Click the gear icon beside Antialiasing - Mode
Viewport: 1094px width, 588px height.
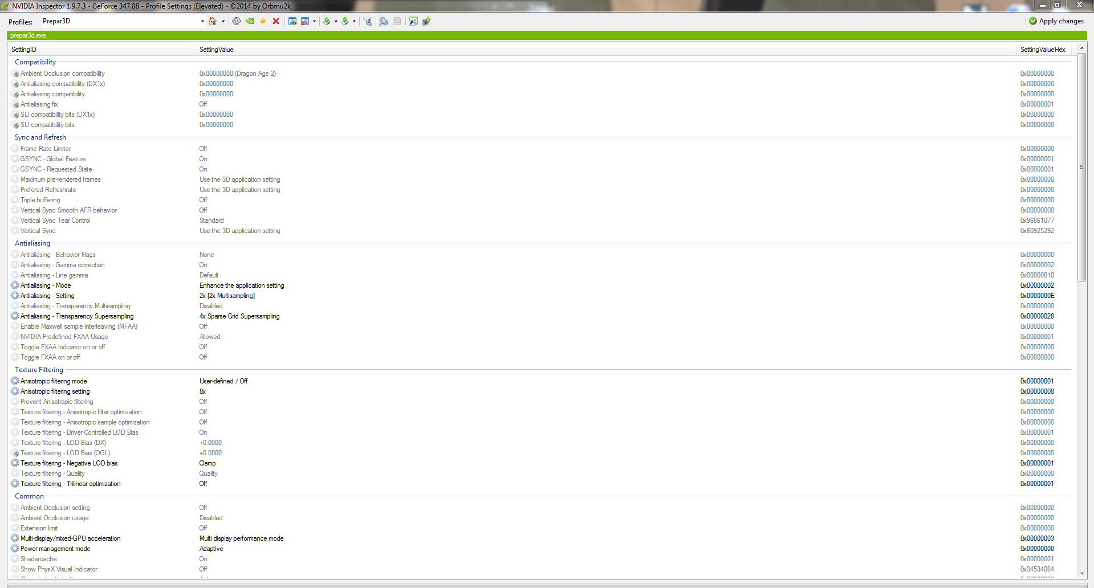tap(15, 285)
